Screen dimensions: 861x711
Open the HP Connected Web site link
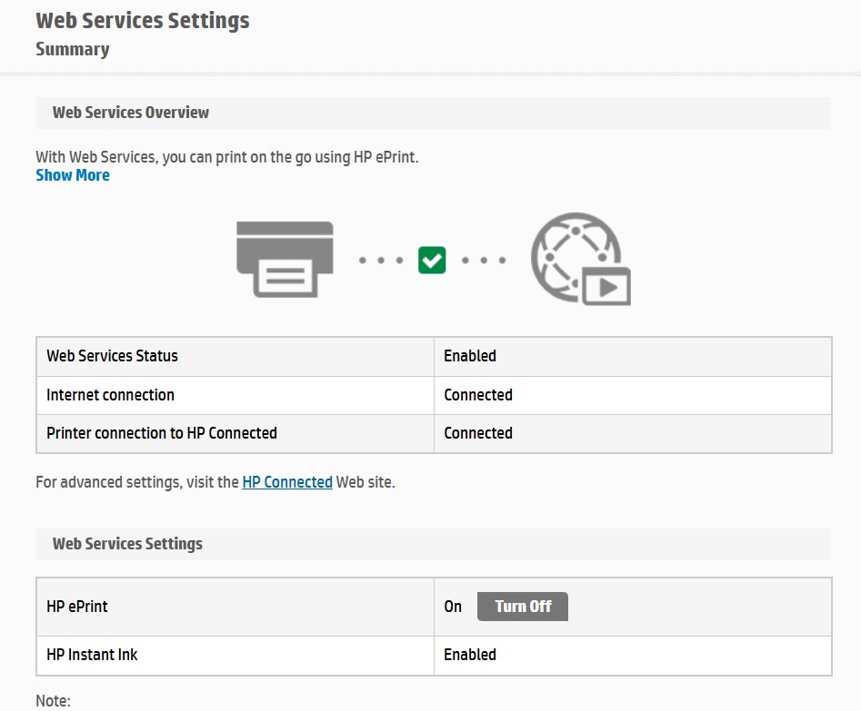pyautogui.click(x=287, y=481)
